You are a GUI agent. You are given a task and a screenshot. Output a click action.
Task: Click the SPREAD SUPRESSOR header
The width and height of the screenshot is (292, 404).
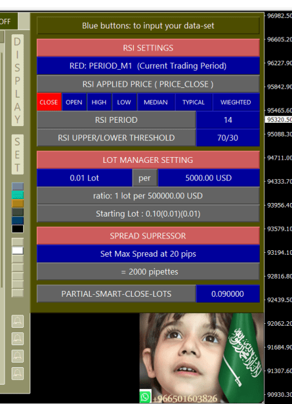click(x=148, y=236)
